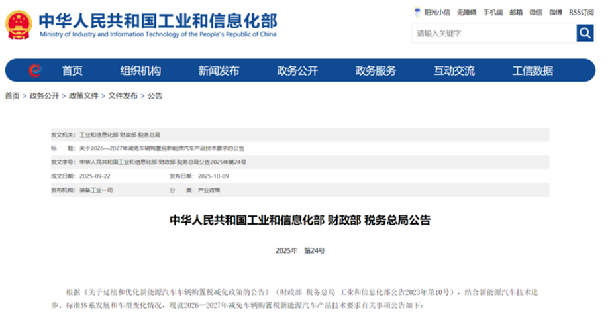612x330 pixels.
Task: Open the 工信数据 navigation tab
Action: pos(533,71)
